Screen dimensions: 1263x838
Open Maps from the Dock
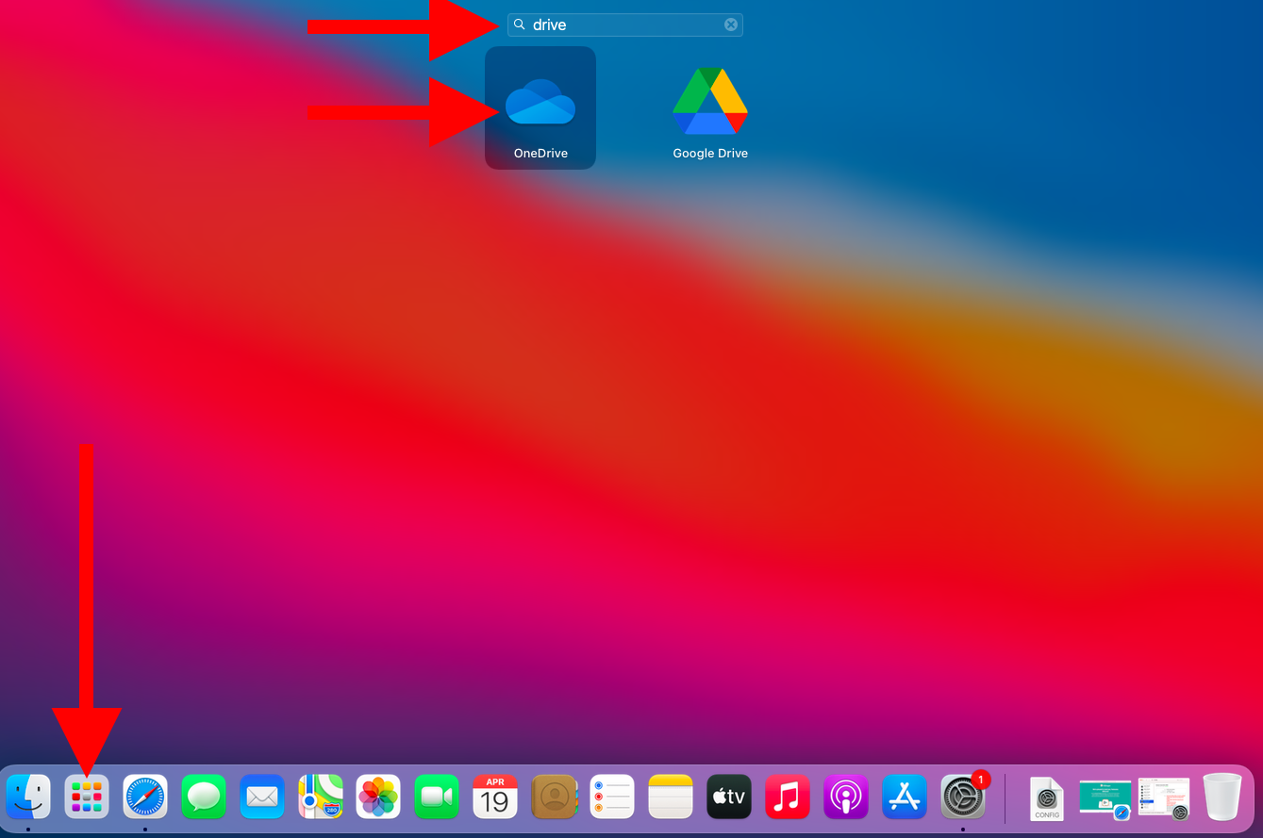click(x=321, y=797)
